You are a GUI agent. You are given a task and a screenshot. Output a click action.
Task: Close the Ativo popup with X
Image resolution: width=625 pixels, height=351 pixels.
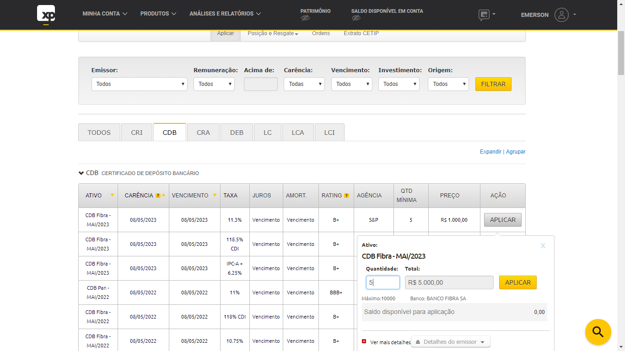543,245
